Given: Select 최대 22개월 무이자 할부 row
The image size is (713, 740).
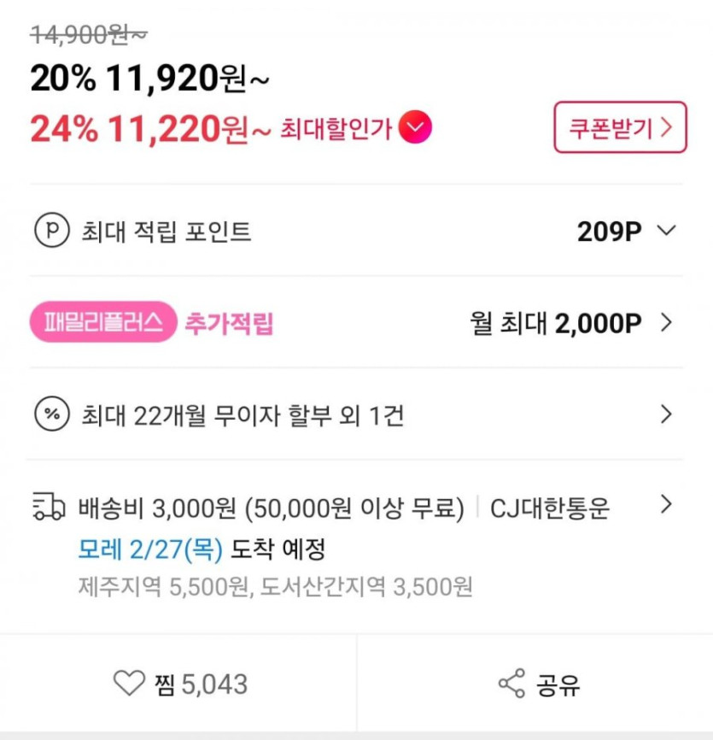Looking at the screenshot, I should point(243,416).
